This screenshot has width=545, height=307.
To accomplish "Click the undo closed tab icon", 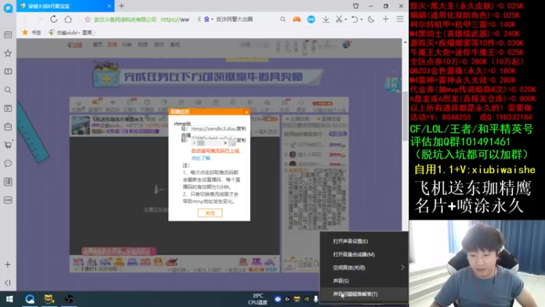I will 354,20.
